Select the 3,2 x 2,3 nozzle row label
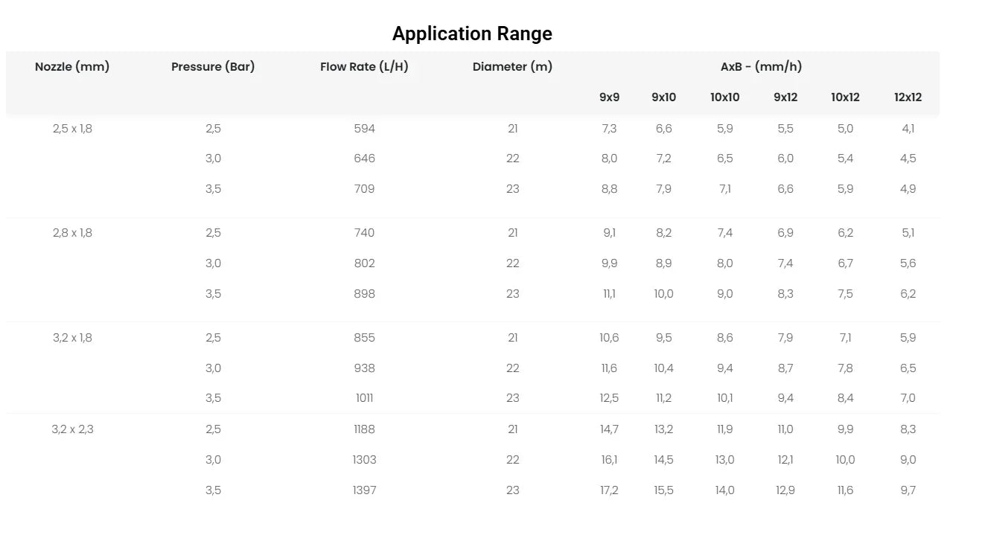 [x=72, y=429]
